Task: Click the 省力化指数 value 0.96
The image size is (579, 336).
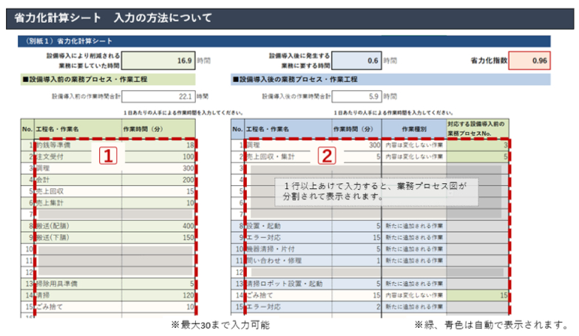Action: (x=529, y=61)
